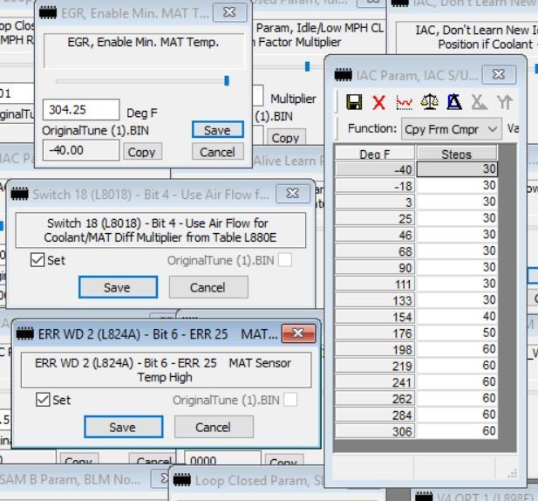Click the chip icon in ERR WD 2 title bar

[x=25, y=333]
